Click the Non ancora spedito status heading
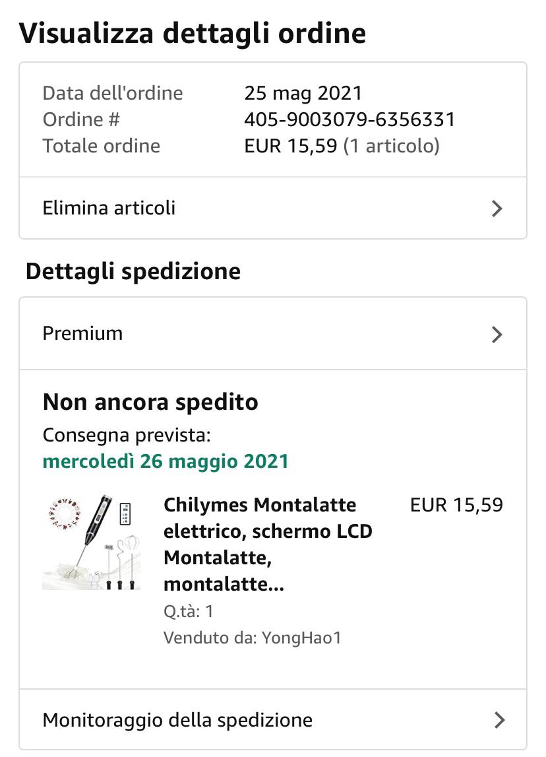 click(150, 402)
